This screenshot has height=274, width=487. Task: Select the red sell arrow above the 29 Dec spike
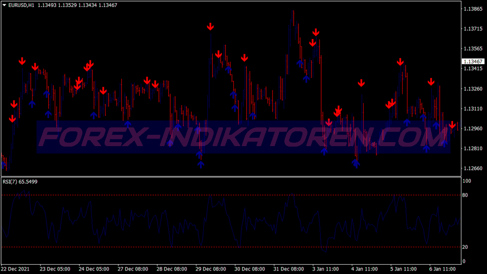click(210, 27)
